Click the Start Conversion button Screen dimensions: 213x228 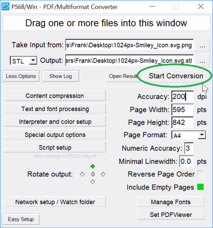176,76
